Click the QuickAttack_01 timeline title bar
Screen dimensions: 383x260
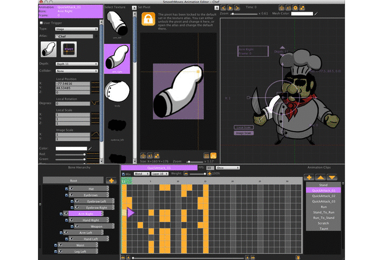pos(159,168)
